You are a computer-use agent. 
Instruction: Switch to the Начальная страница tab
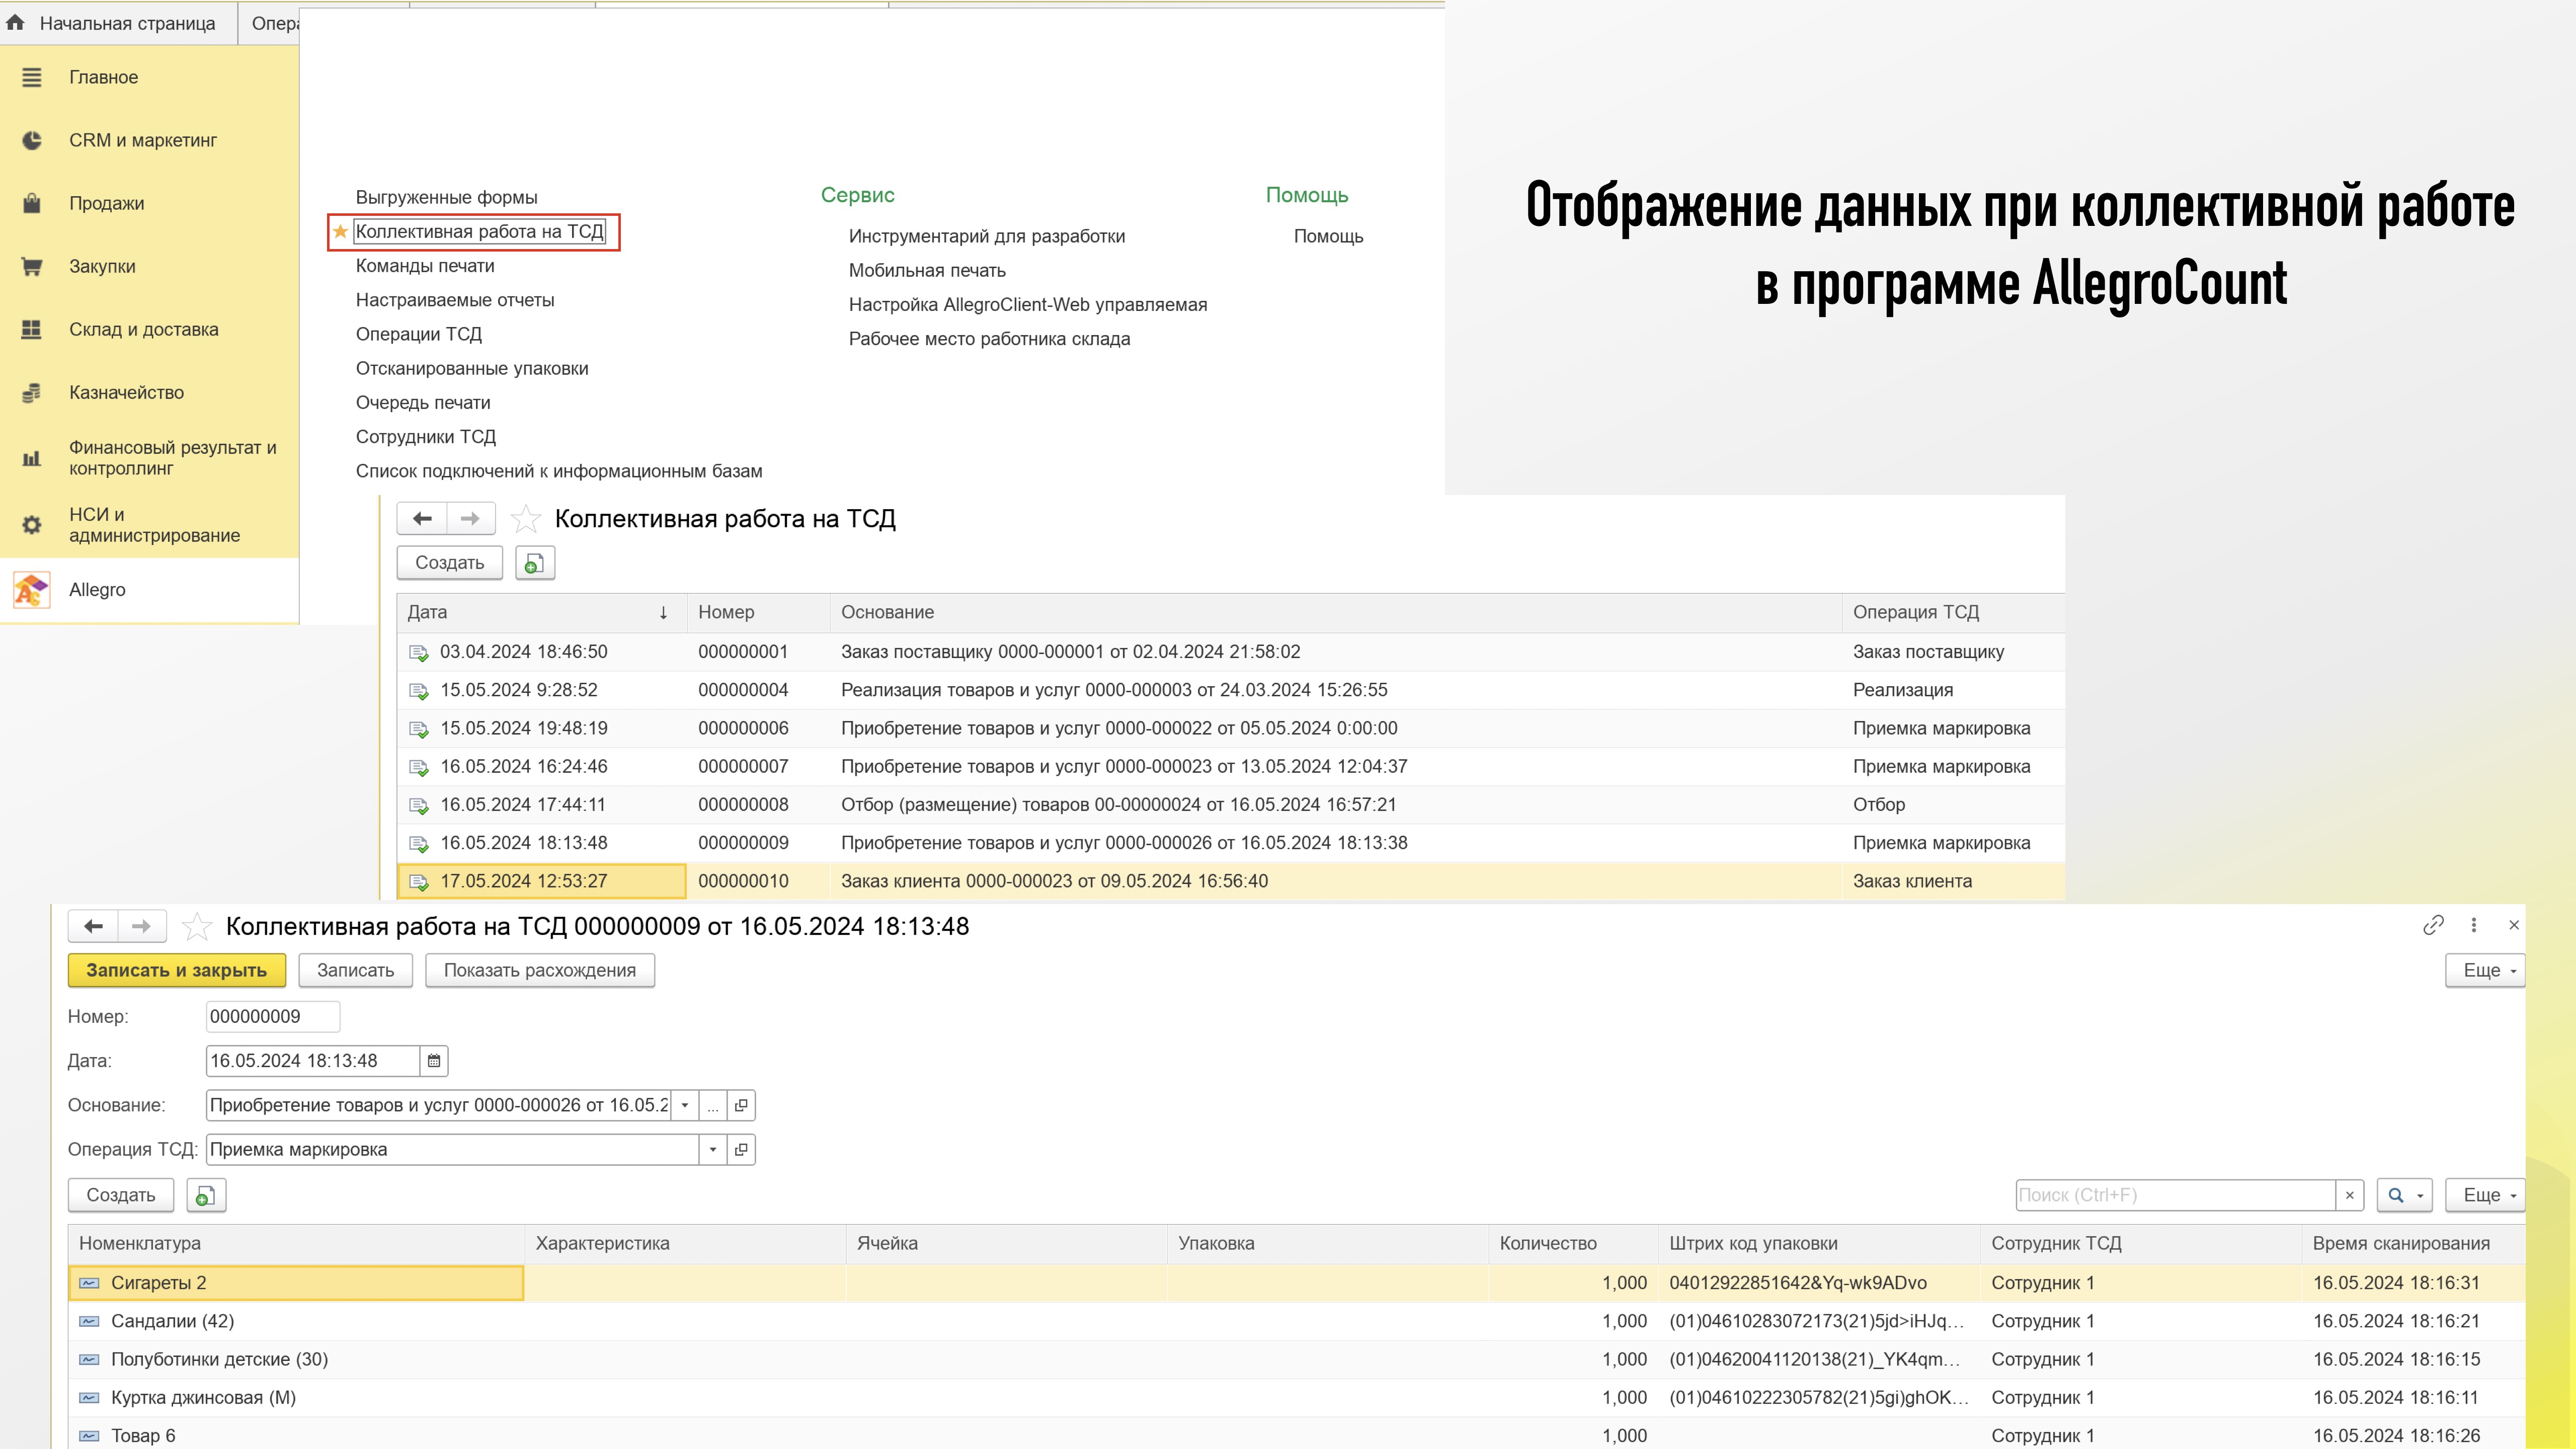[x=118, y=23]
